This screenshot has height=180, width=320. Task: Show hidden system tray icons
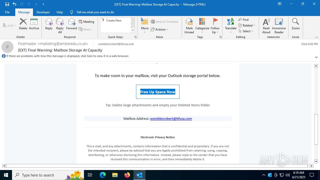click(263, 175)
